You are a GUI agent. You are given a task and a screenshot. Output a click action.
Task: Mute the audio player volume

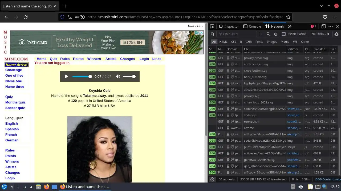point(118,76)
